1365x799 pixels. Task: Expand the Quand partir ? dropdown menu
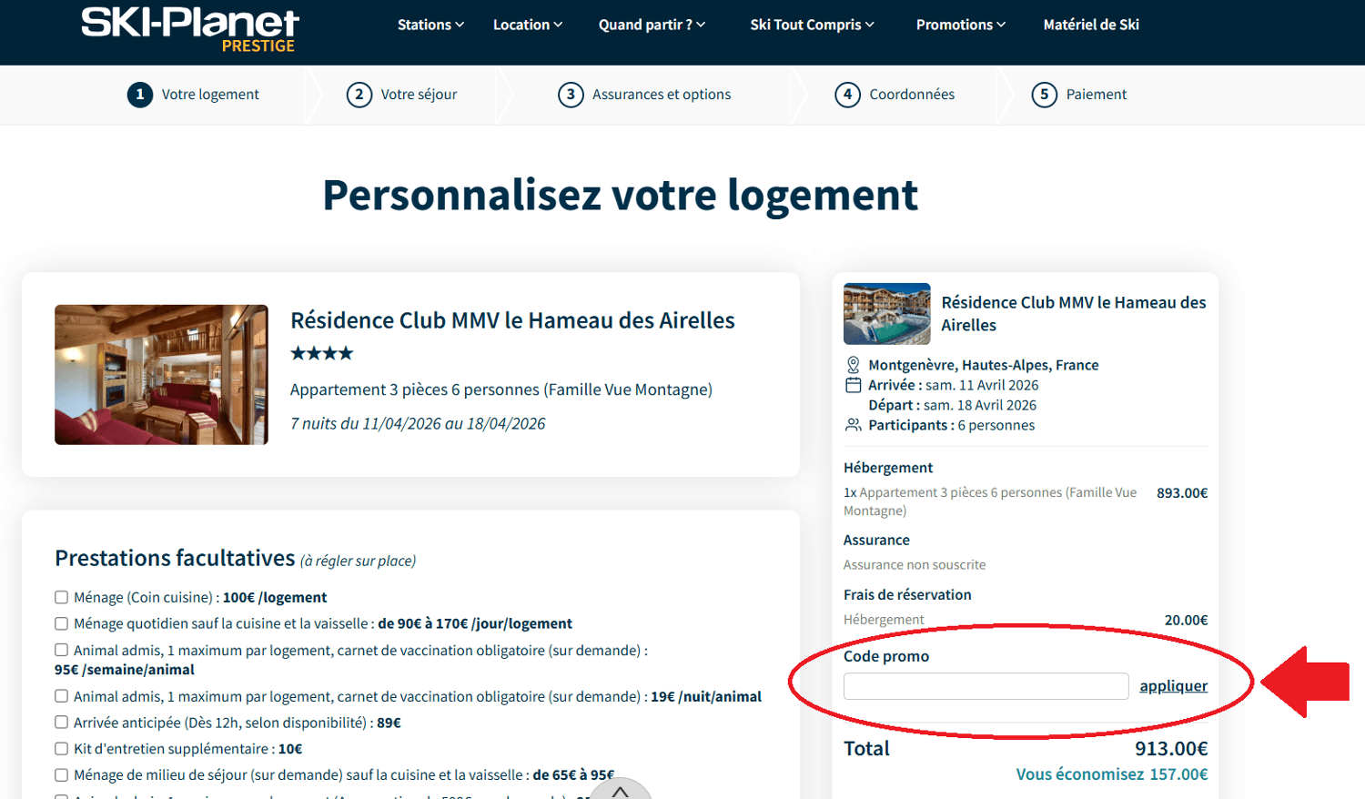tap(652, 25)
